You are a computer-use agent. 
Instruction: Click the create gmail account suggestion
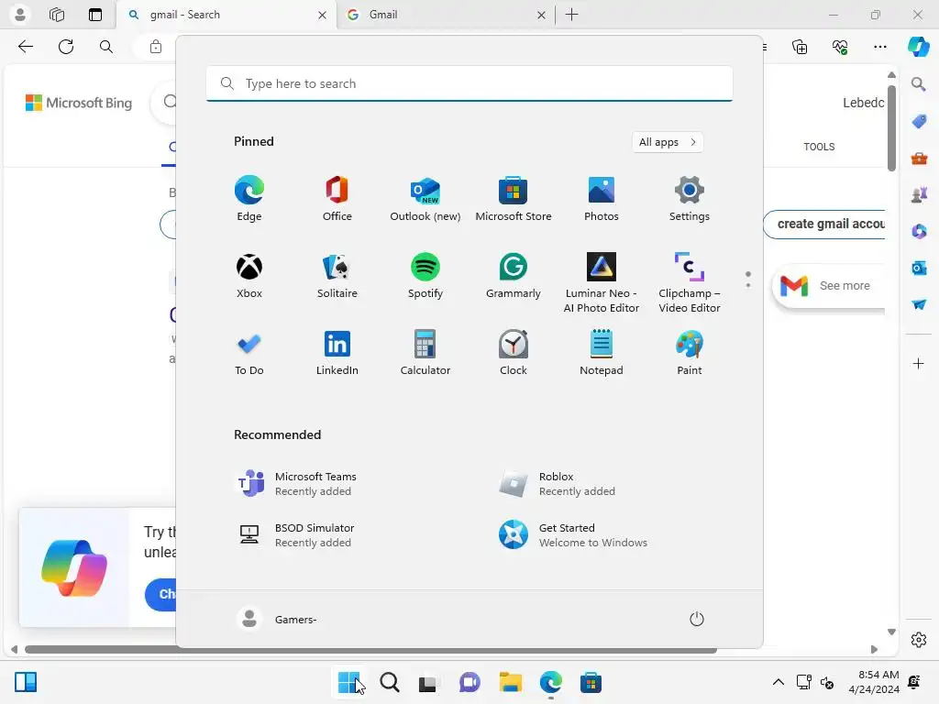tap(825, 224)
